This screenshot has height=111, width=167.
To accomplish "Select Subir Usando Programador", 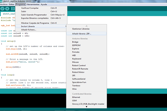I will [x=41, y=15].
